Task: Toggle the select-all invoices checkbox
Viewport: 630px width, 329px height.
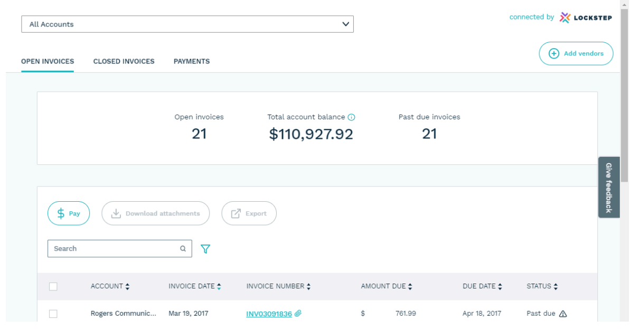Action: 53,287
